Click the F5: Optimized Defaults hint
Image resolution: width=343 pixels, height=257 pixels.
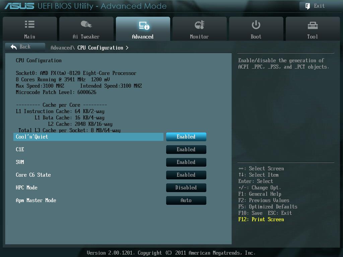(x=268, y=206)
